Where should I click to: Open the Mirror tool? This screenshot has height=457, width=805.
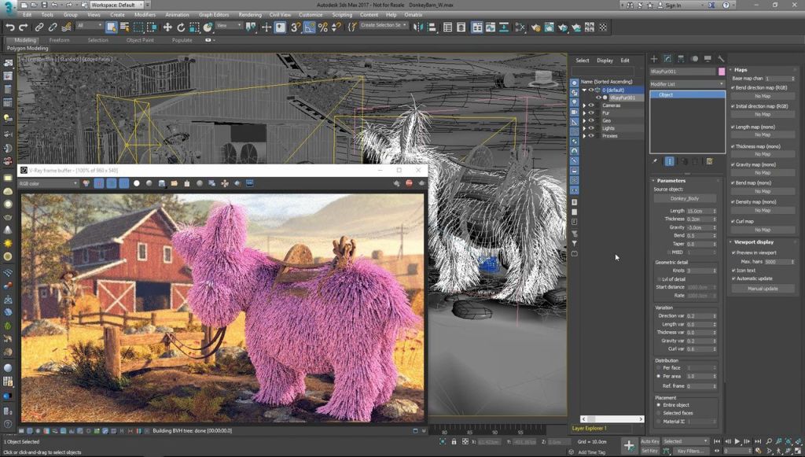[x=418, y=28]
